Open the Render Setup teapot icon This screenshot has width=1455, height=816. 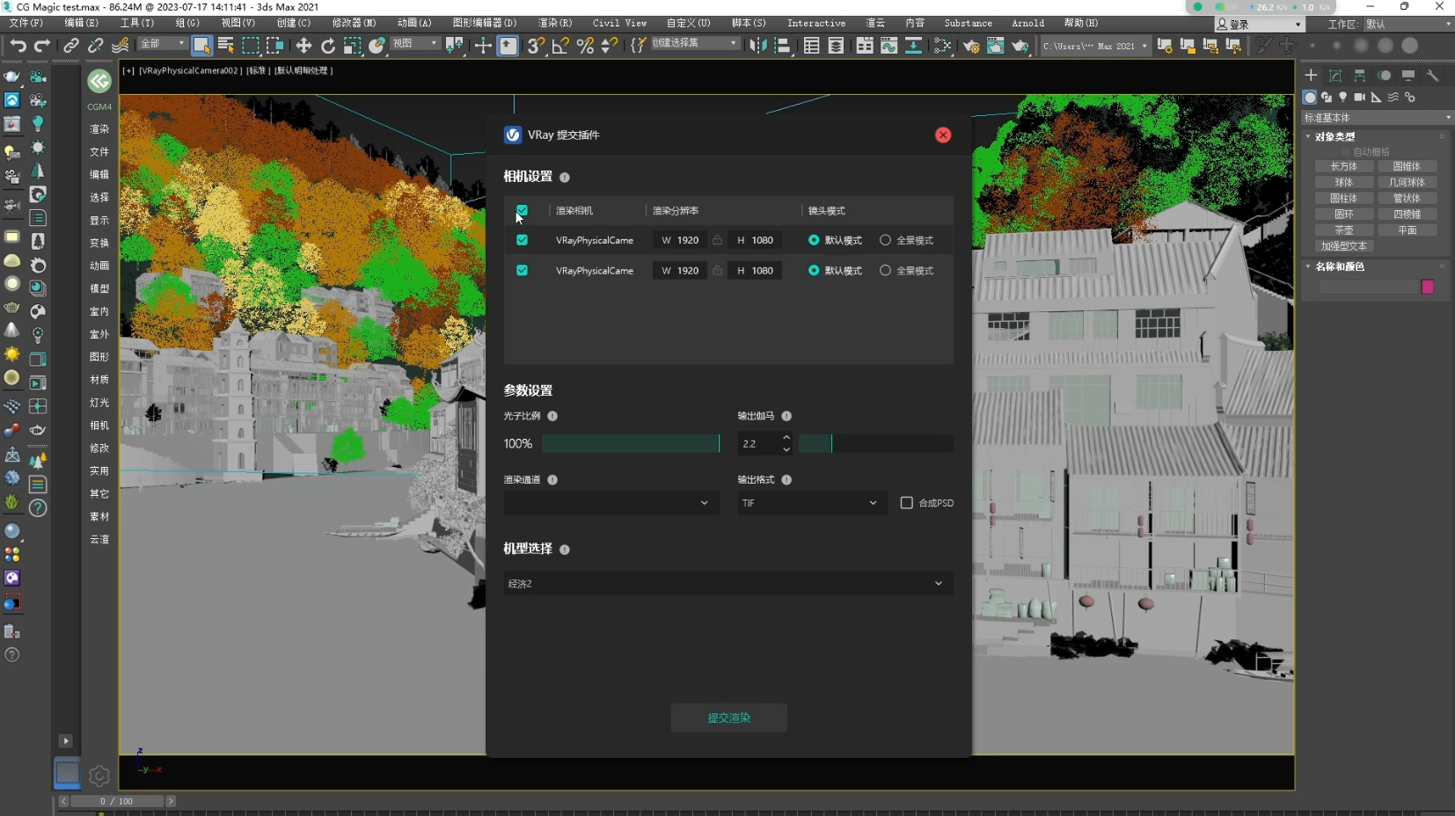[971, 46]
